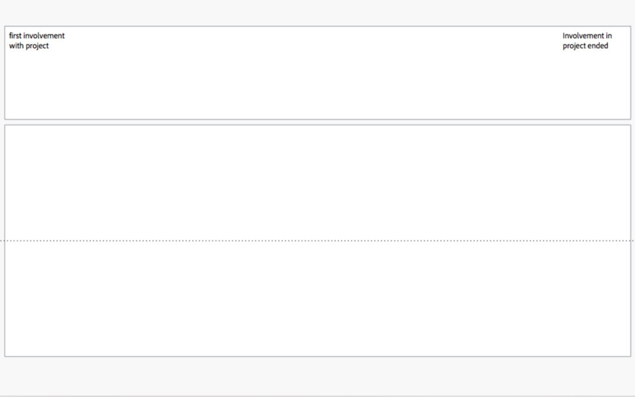The width and height of the screenshot is (635, 397).
Task: Click the top border of the upper box
Action: coord(317,26)
